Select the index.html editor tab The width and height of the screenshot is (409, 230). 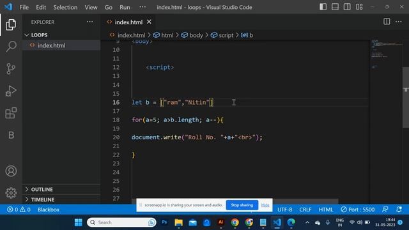click(x=128, y=22)
